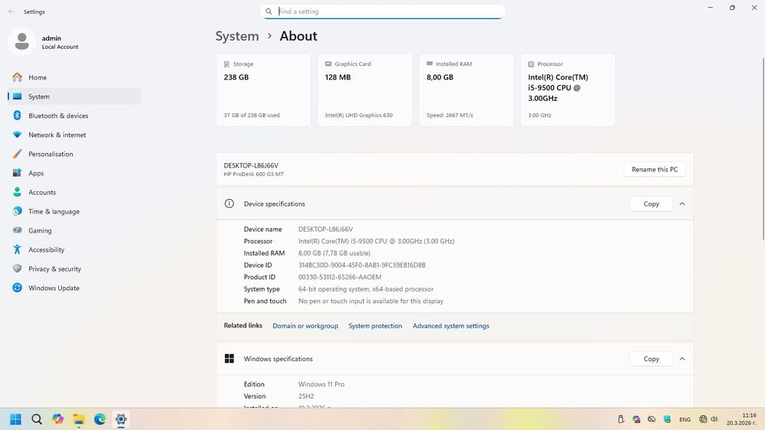Open System protection link
The width and height of the screenshot is (765, 430).
[375, 325]
